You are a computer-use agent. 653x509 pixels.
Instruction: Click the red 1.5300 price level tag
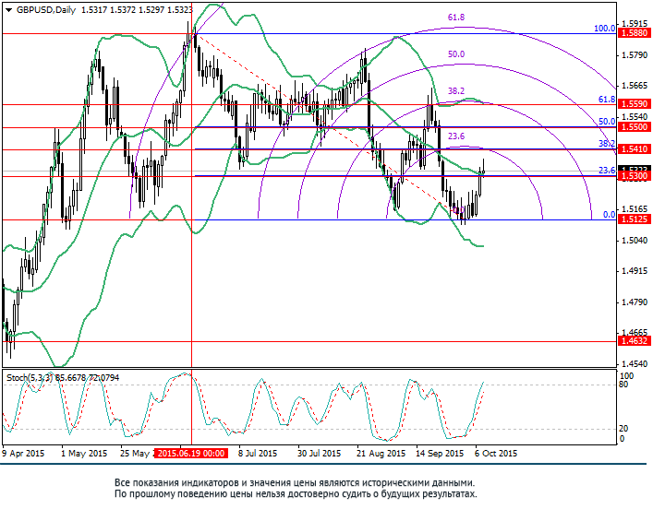(x=635, y=176)
